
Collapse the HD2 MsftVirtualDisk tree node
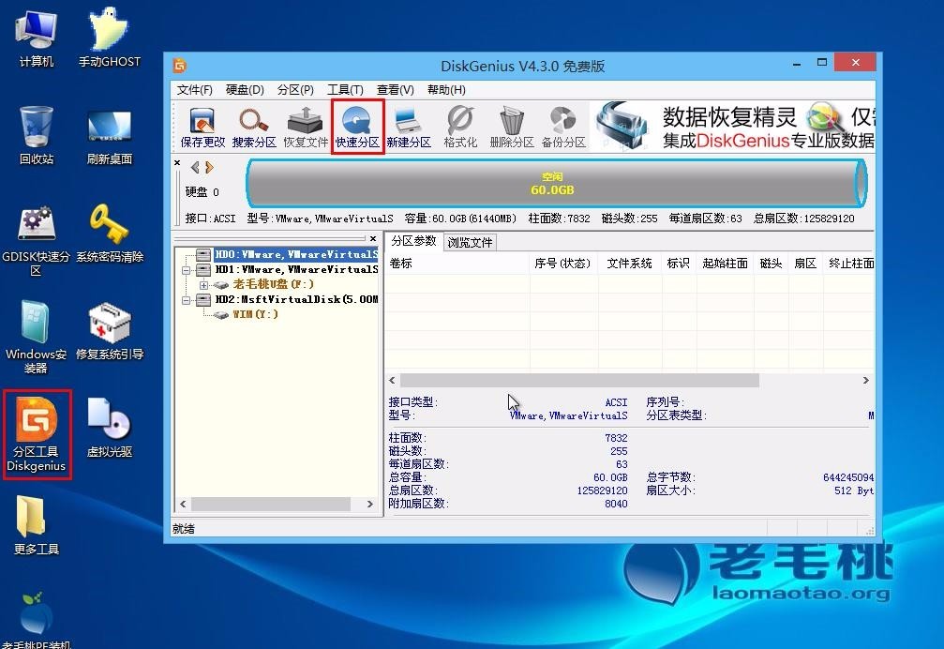point(187,299)
